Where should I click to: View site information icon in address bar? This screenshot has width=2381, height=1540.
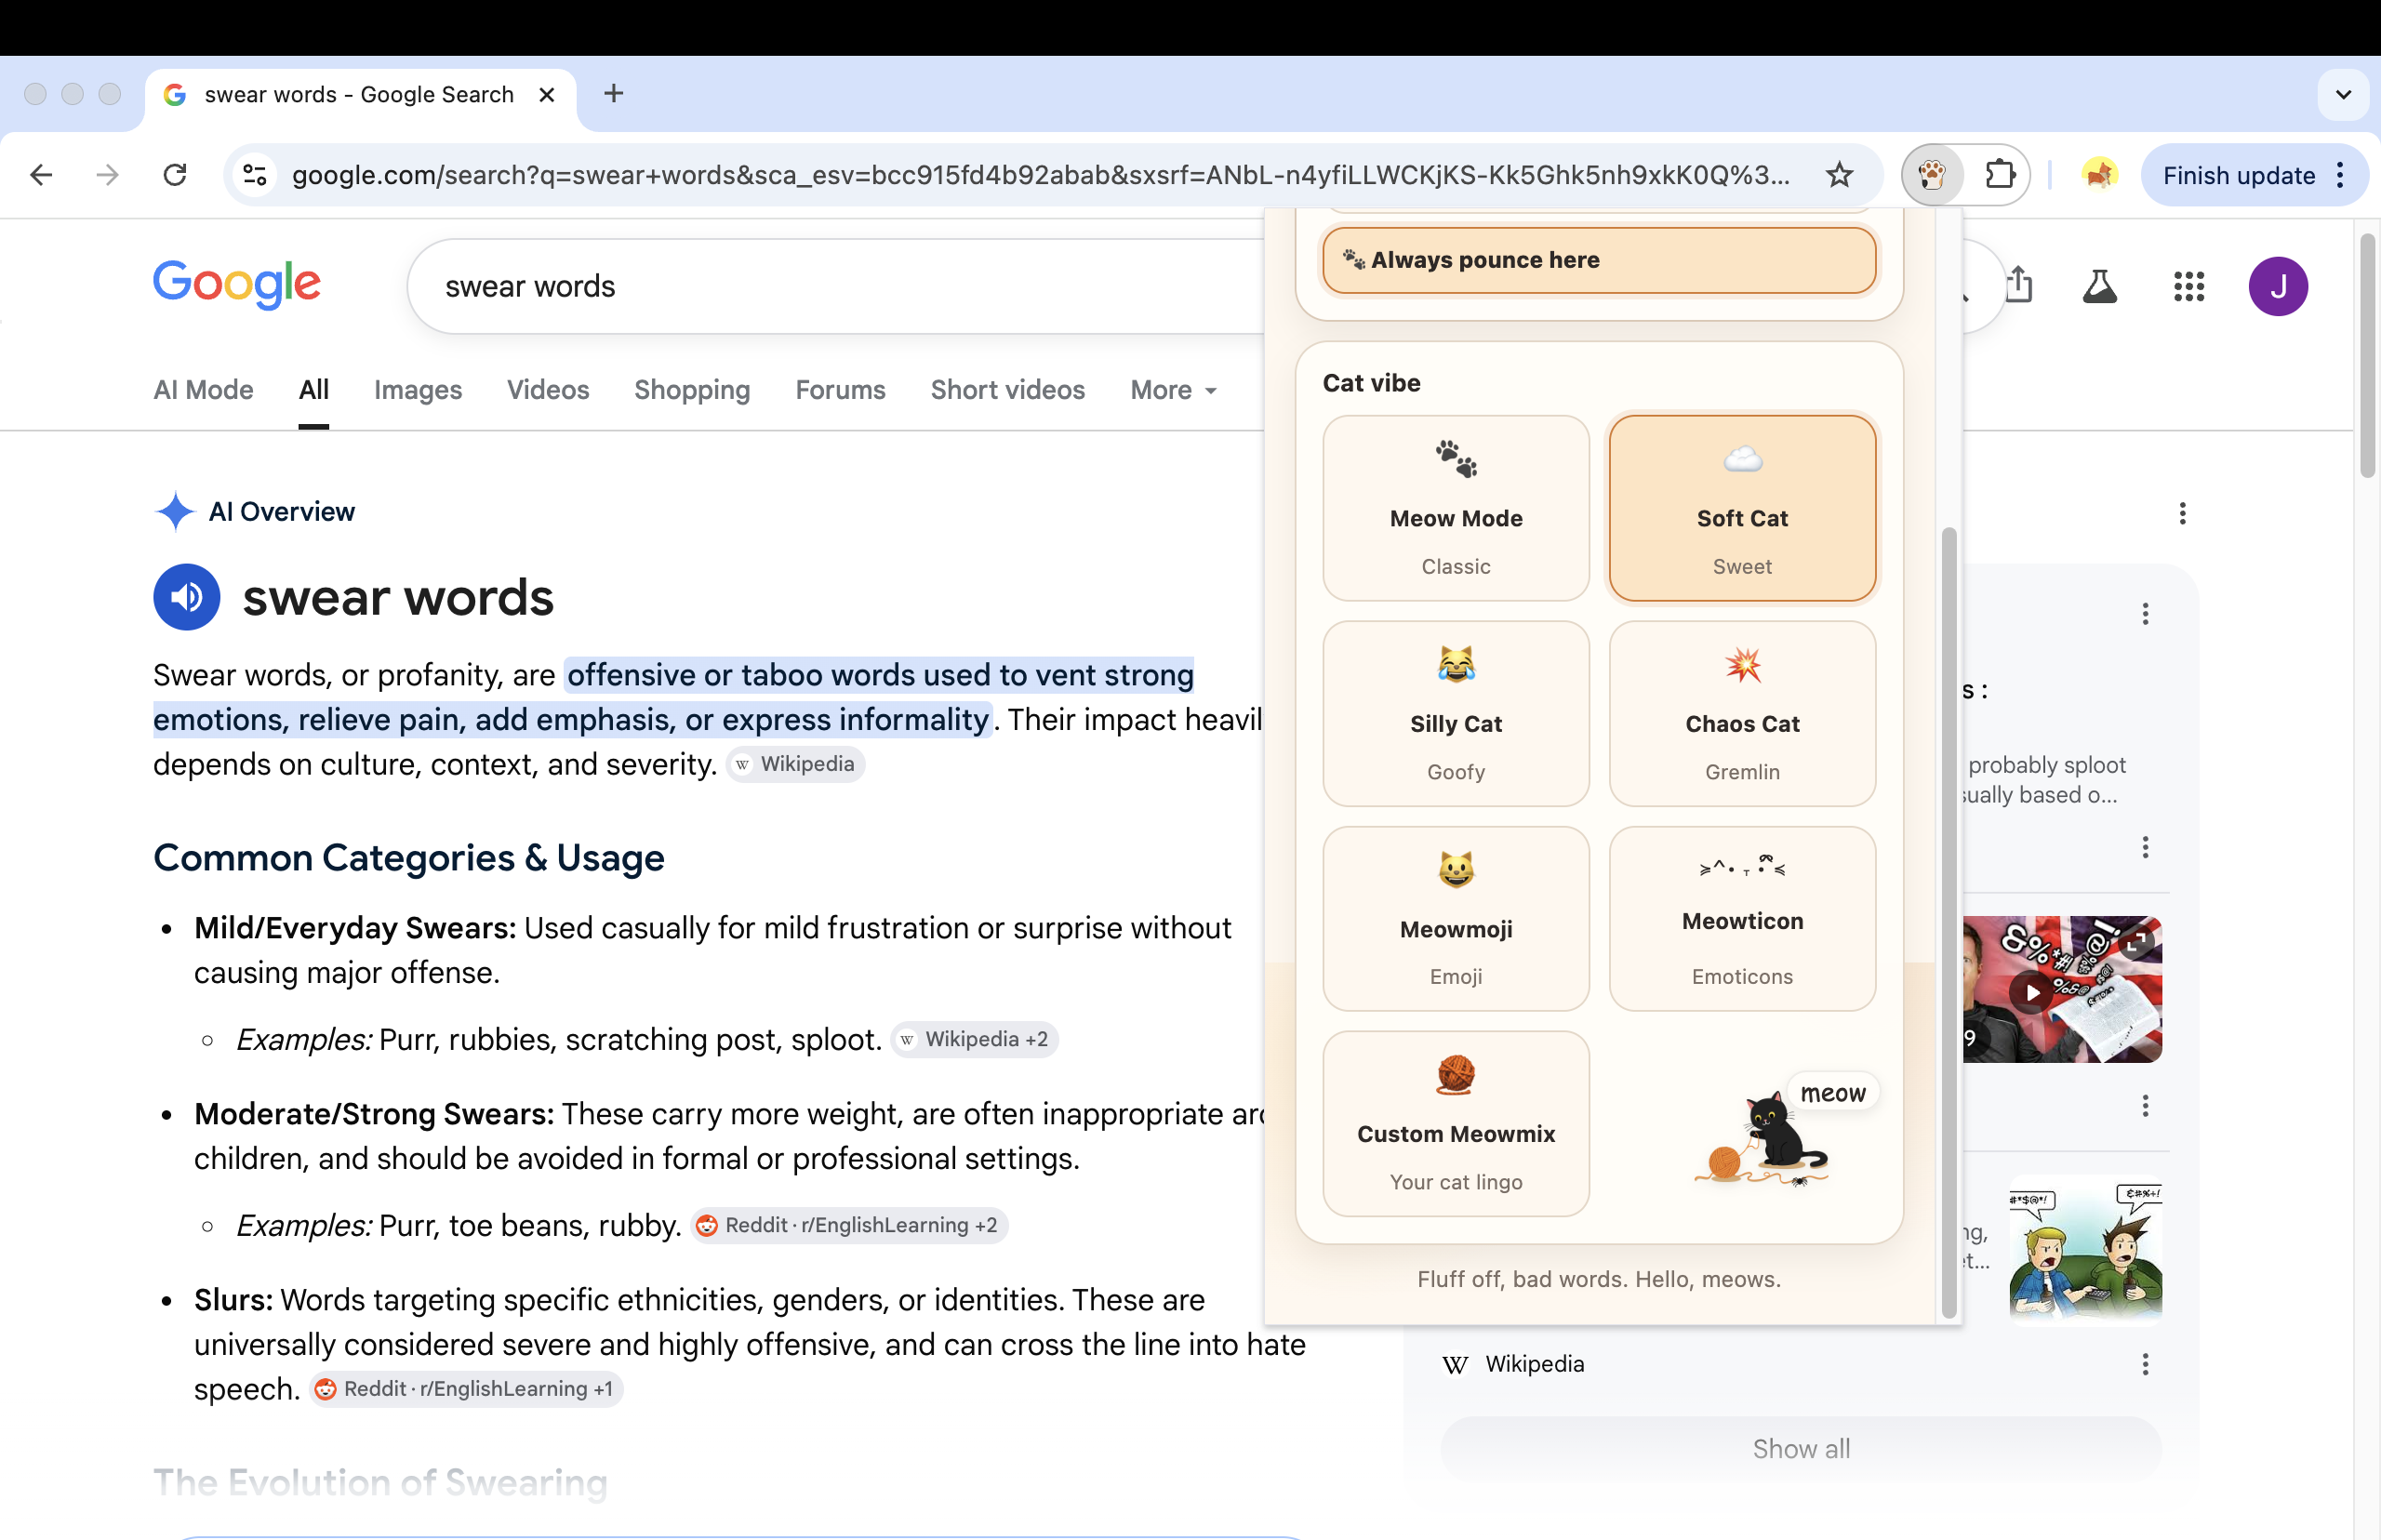point(255,175)
